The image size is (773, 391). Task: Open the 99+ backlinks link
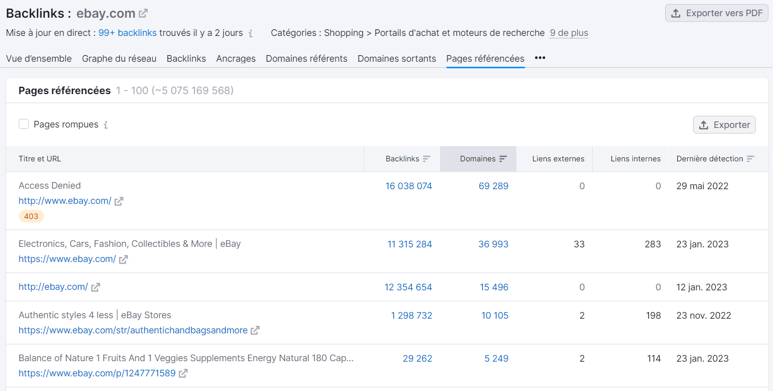128,33
